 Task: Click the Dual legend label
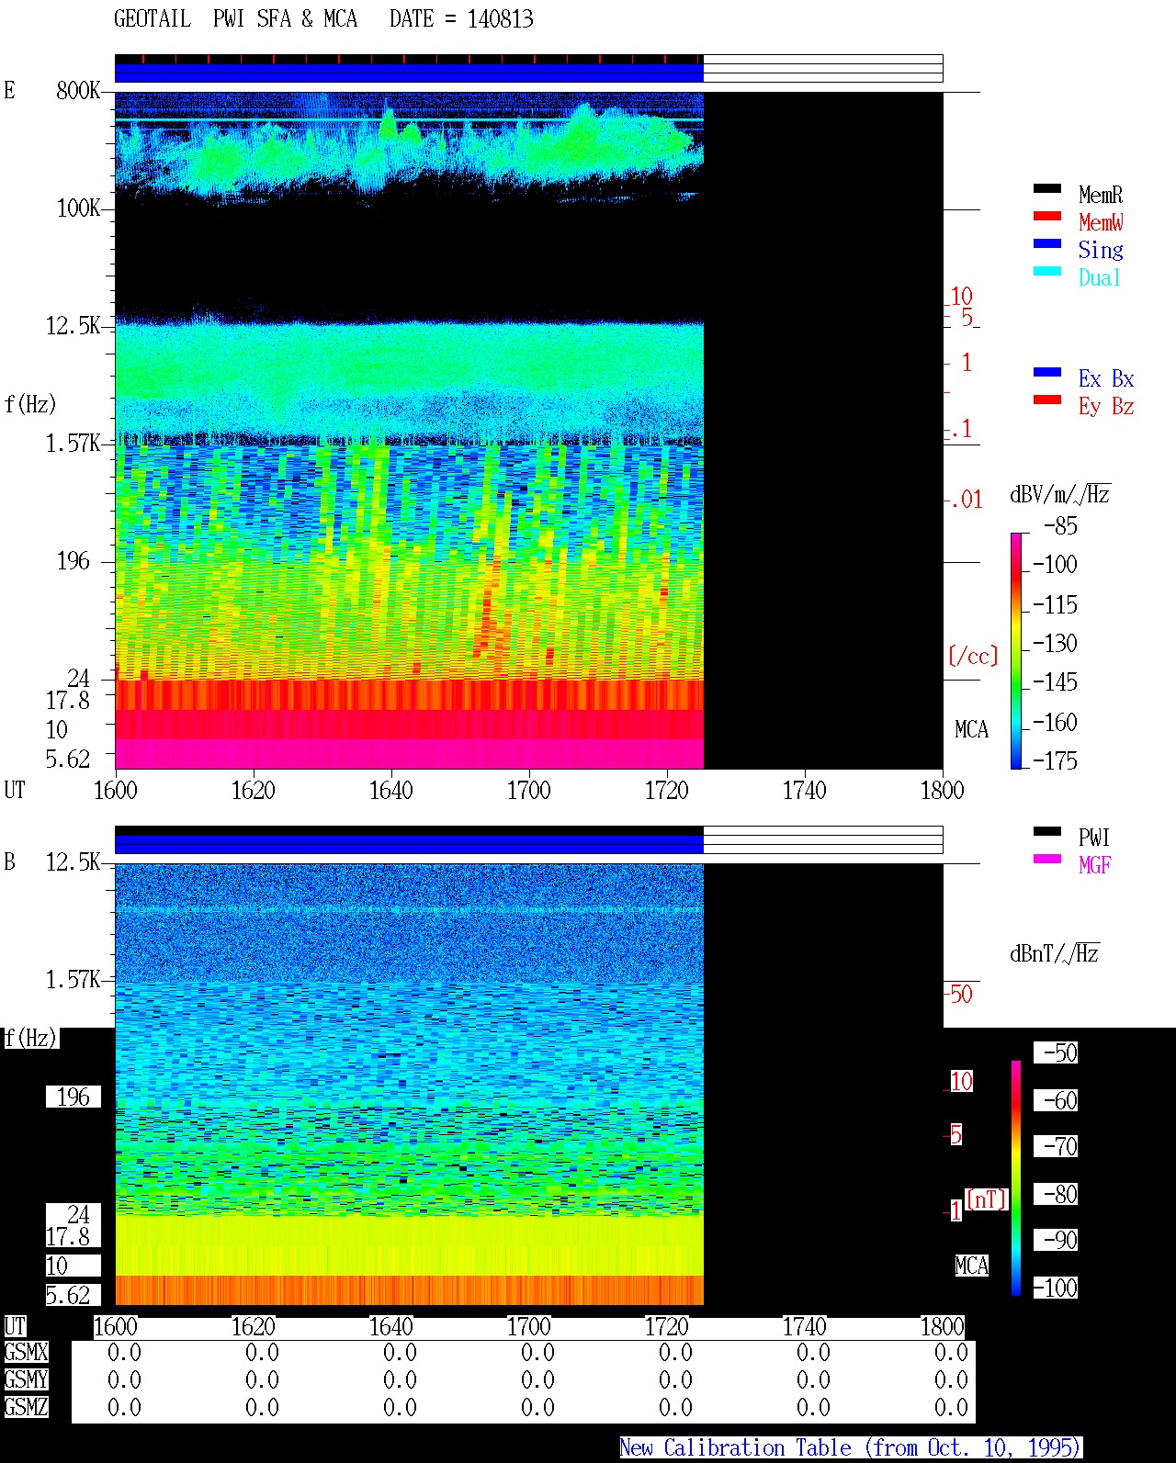click(1100, 277)
